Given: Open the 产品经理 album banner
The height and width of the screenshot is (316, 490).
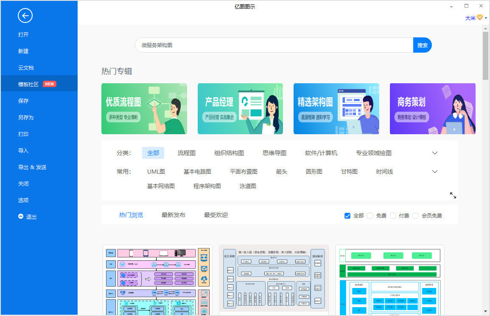Looking at the screenshot, I should (240, 109).
